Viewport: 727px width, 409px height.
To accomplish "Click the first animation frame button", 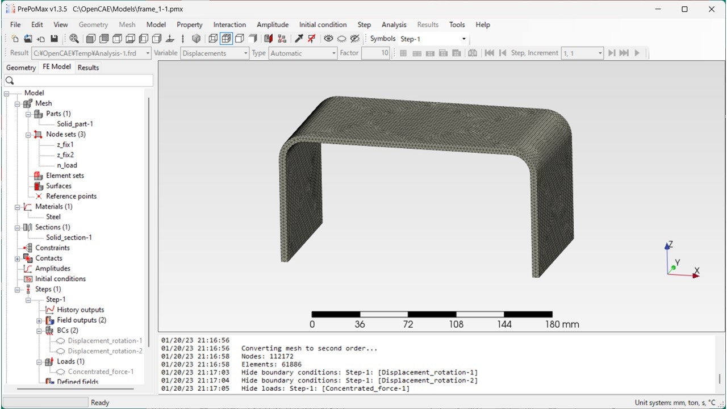I will point(489,53).
